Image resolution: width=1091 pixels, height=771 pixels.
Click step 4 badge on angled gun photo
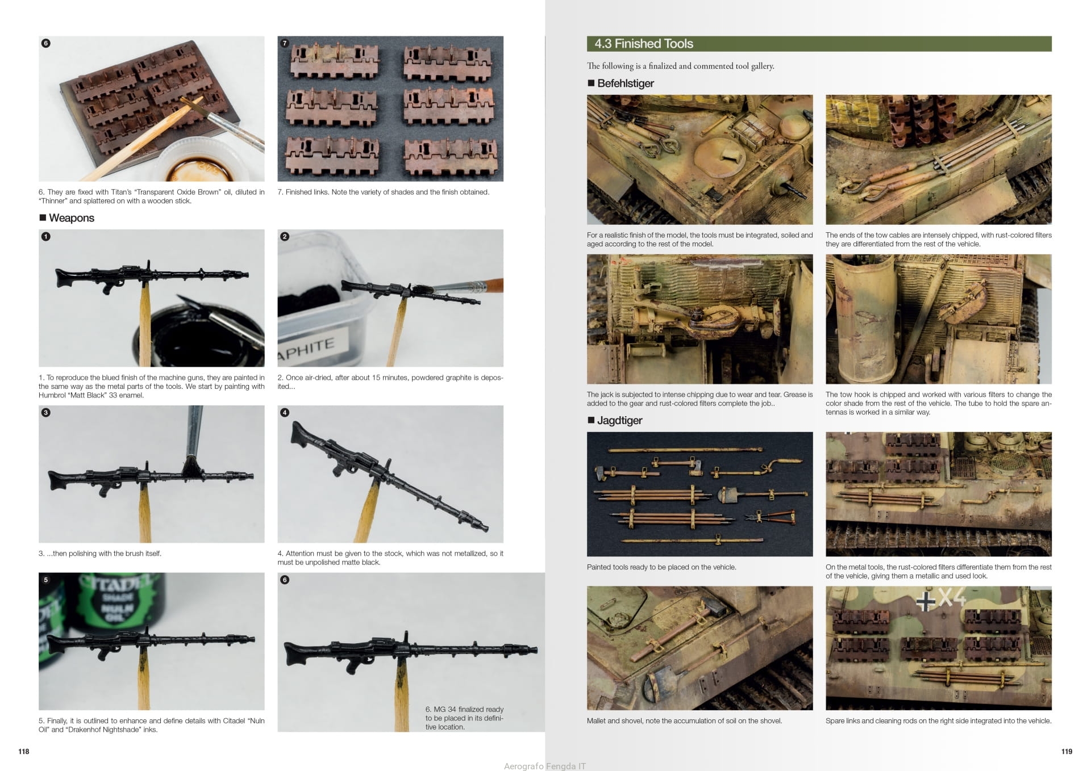pos(285,412)
